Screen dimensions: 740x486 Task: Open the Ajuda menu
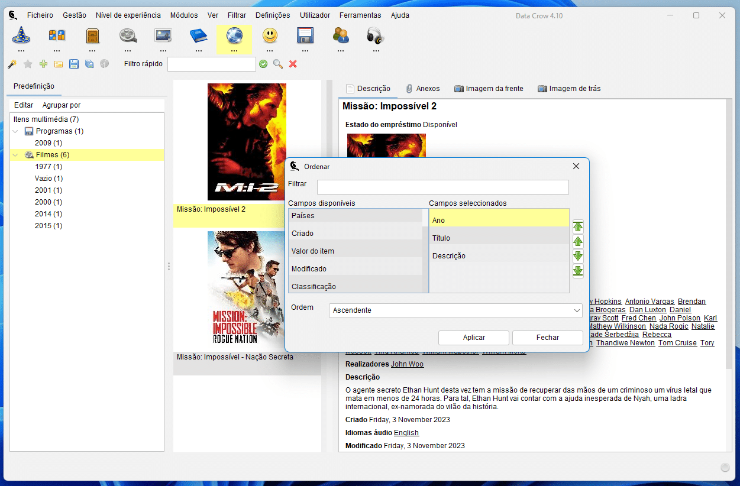pos(400,15)
